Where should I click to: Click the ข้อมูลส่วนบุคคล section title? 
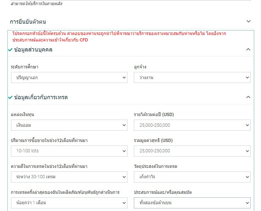(x=33, y=50)
